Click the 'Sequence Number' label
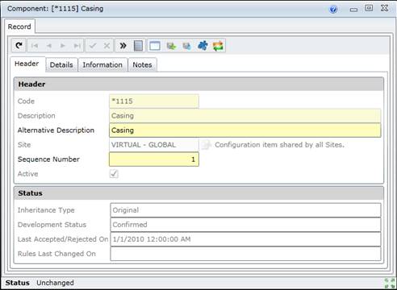Viewport: 397px width, 290px height. pyautogui.click(x=48, y=159)
